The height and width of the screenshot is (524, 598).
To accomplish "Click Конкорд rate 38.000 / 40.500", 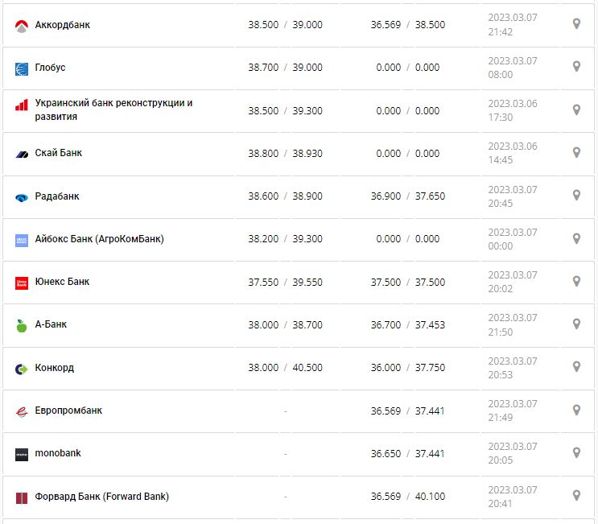I will (285, 368).
